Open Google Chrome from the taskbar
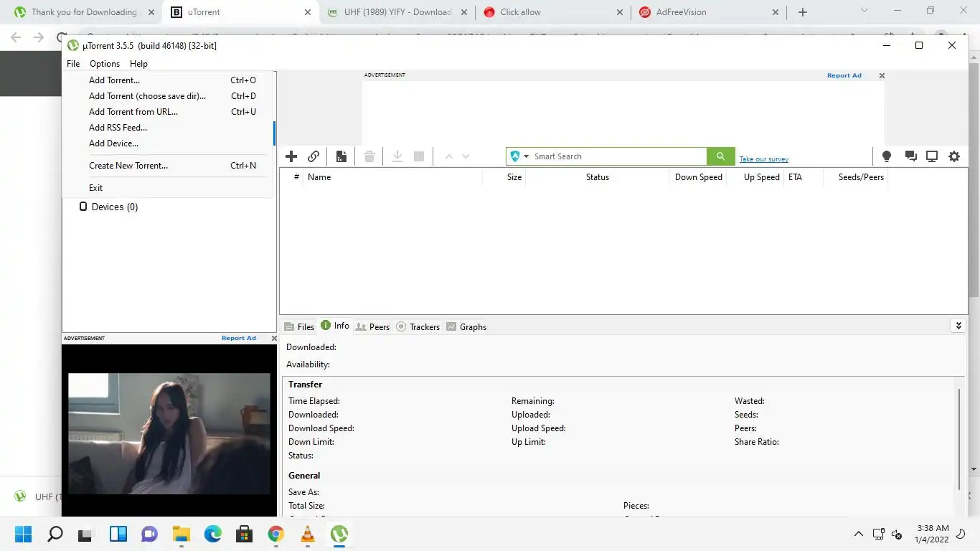Image resolution: width=980 pixels, height=551 pixels. pyautogui.click(x=275, y=534)
